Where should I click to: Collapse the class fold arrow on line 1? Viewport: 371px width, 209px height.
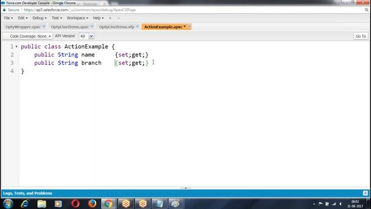click(x=17, y=46)
